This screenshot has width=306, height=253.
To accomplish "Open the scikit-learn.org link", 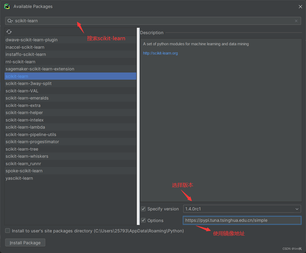I will (x=160, y=53).
